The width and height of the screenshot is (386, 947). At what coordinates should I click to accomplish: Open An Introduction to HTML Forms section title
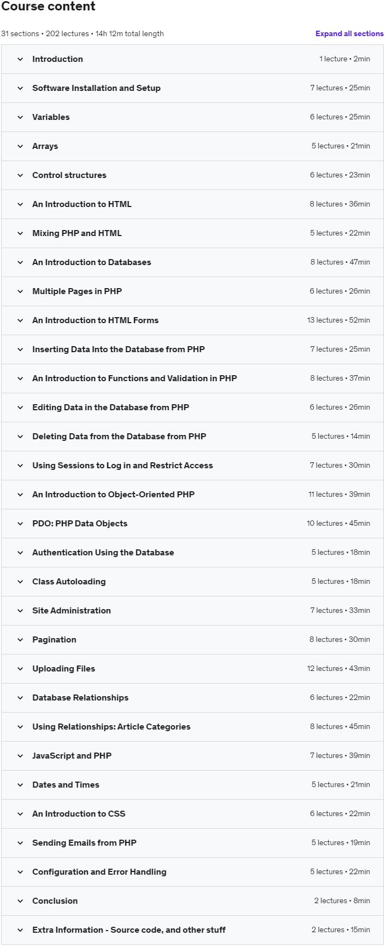(x=95, y=320)
